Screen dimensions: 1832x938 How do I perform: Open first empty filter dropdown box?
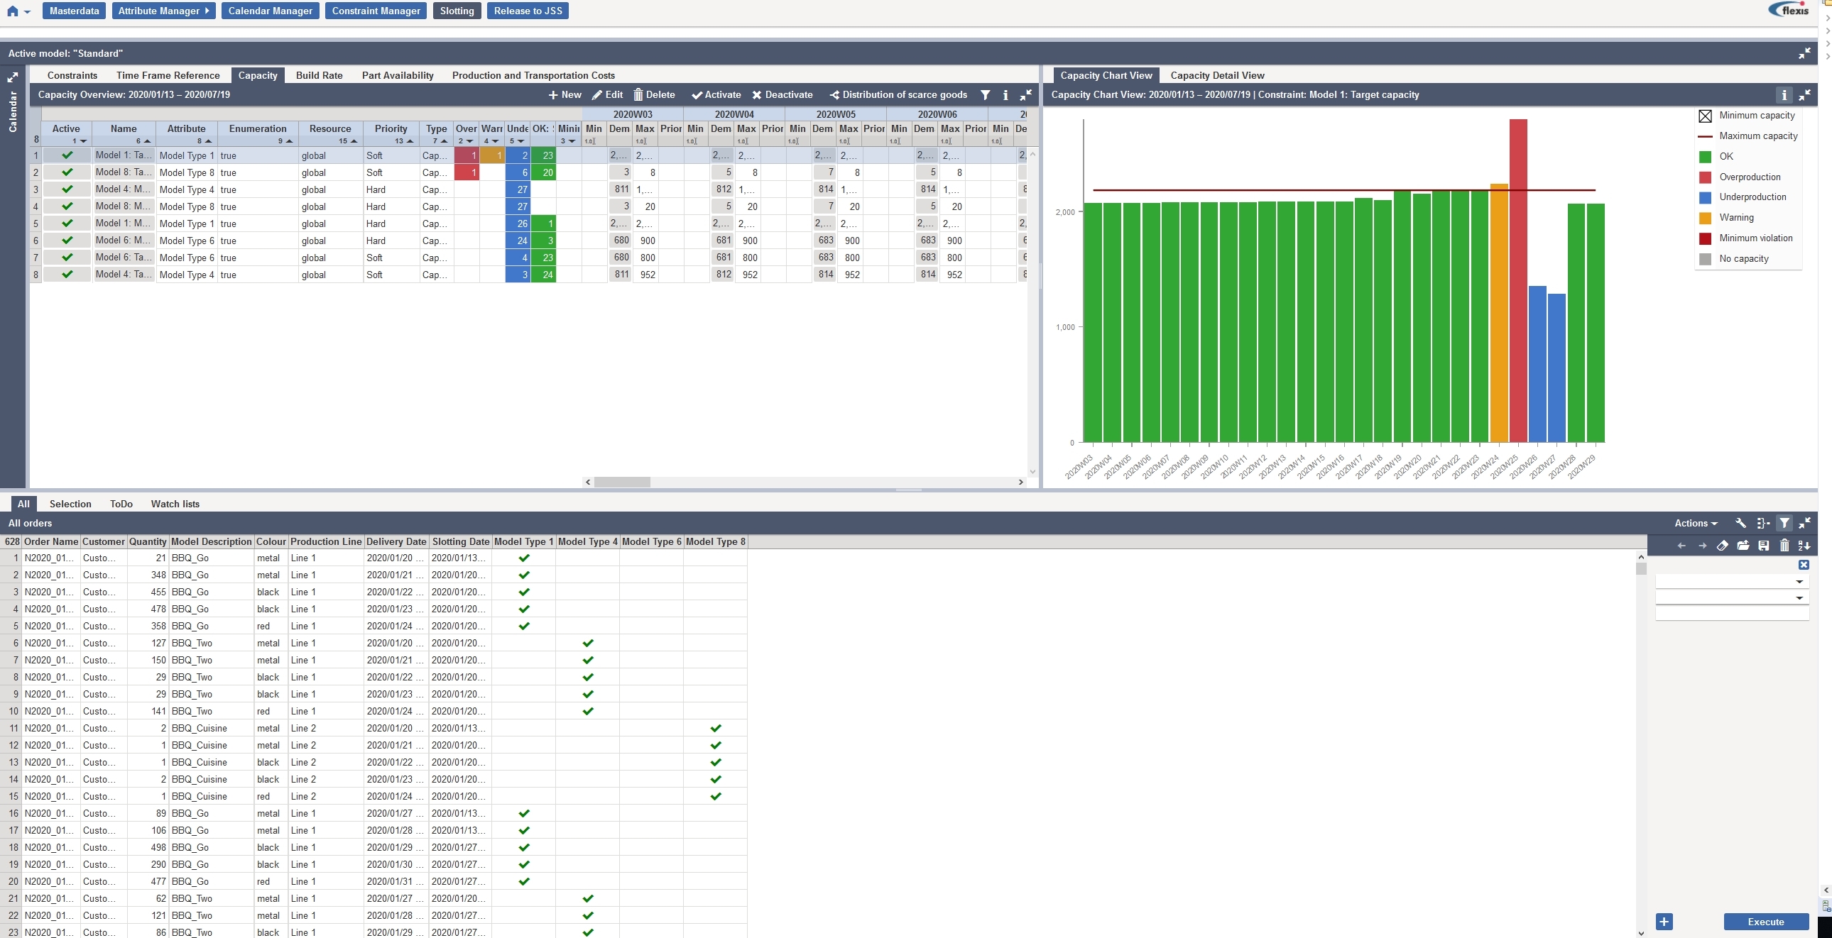1732,581
